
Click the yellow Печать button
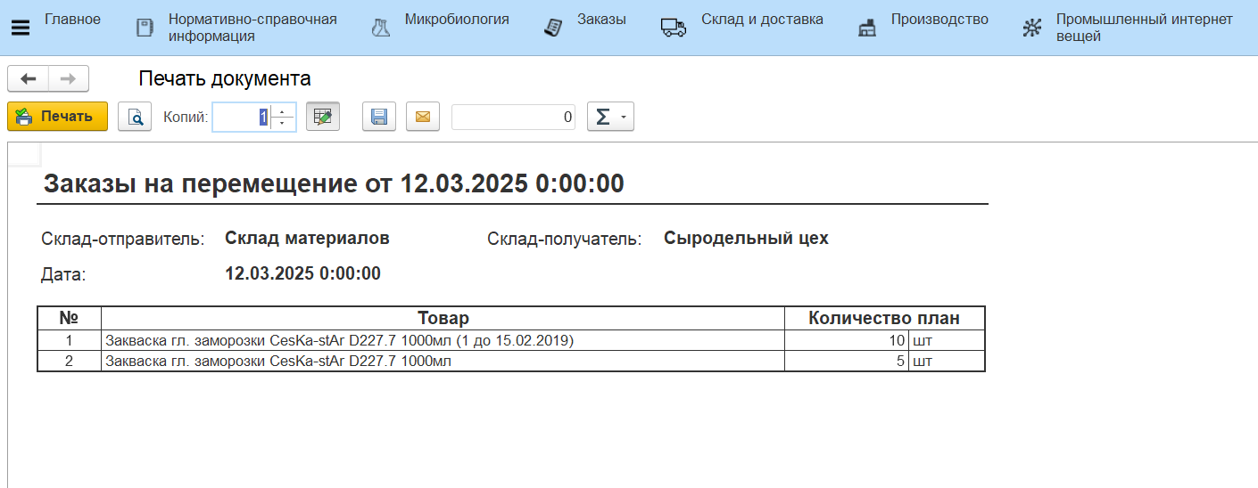[57, 117]
